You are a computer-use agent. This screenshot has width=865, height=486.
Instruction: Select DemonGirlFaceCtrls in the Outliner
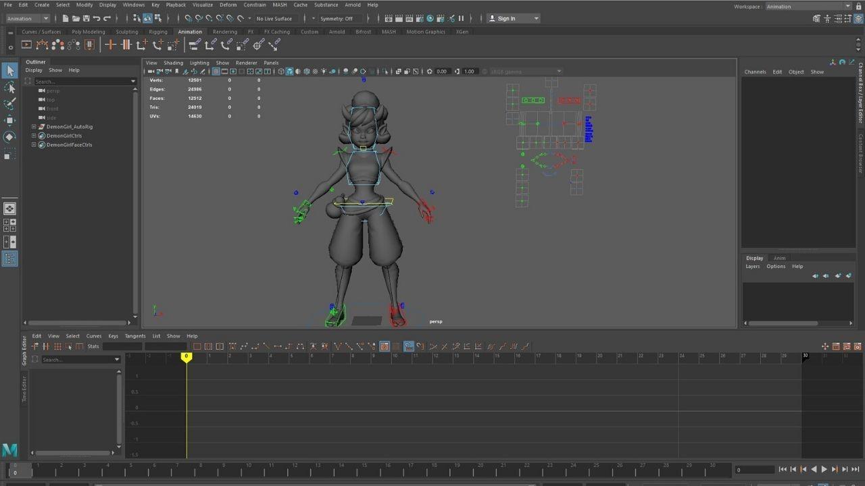[69, 144]
